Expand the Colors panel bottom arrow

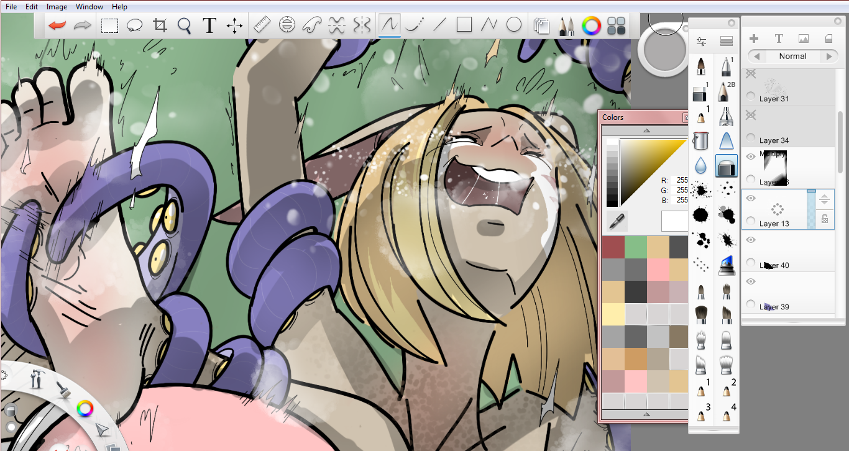coord(646,414)
